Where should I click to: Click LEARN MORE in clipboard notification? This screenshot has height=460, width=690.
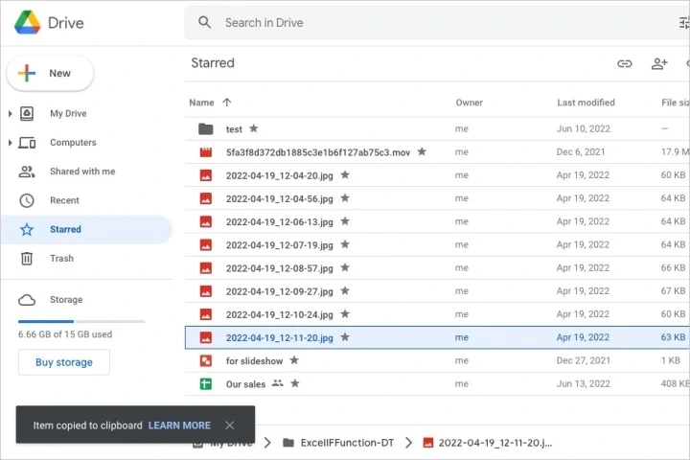pos(179,425)
